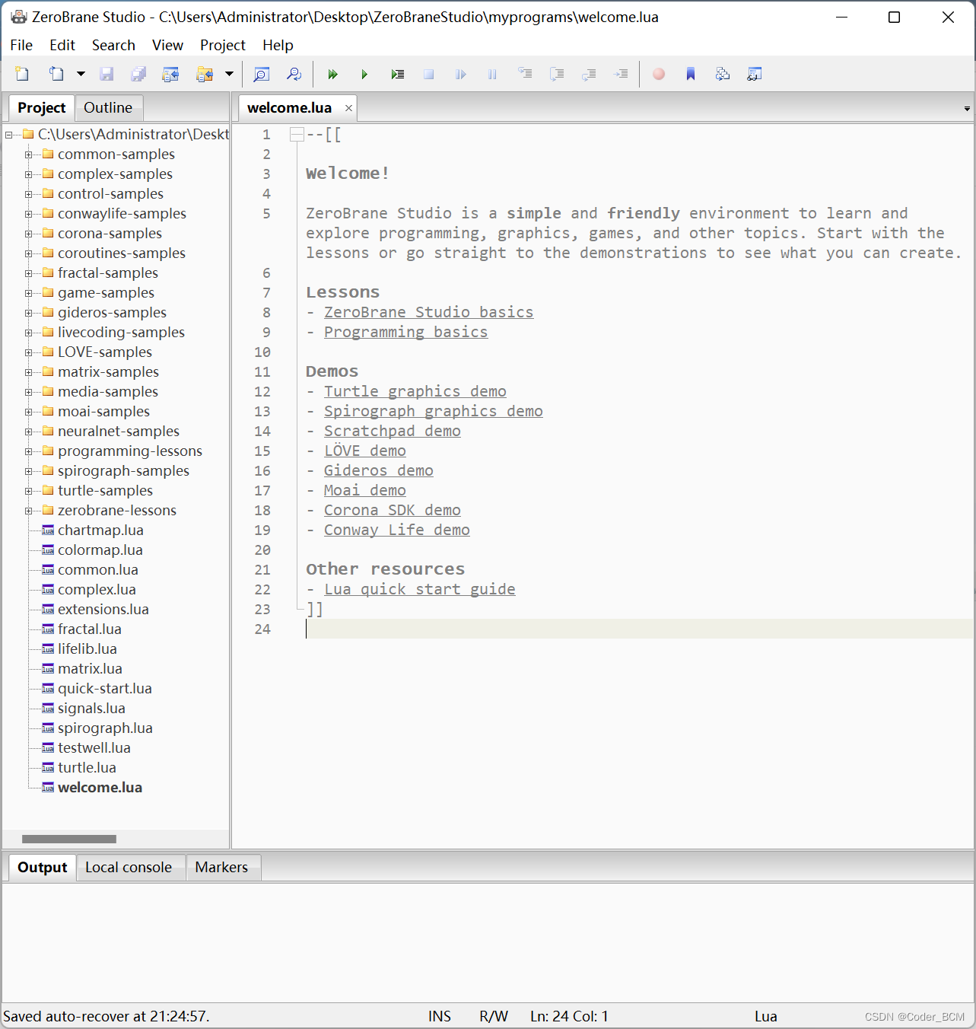
Task: Open the editor tab list dropdown
Action: (967, 109)
